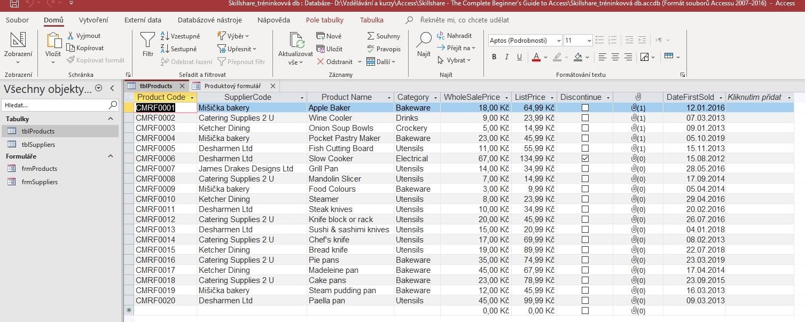This screenshot has width=805, height=322.
Task: Align text right
Action: pyautogui.click(x=628, y=57)
